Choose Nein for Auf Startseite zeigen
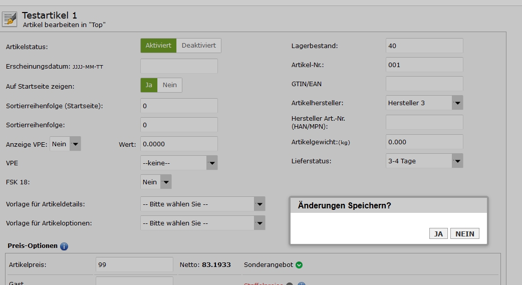 [170, 85]
